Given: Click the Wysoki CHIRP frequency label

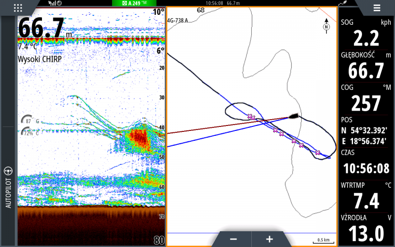Looking at the screenshot, I should 39,59.
